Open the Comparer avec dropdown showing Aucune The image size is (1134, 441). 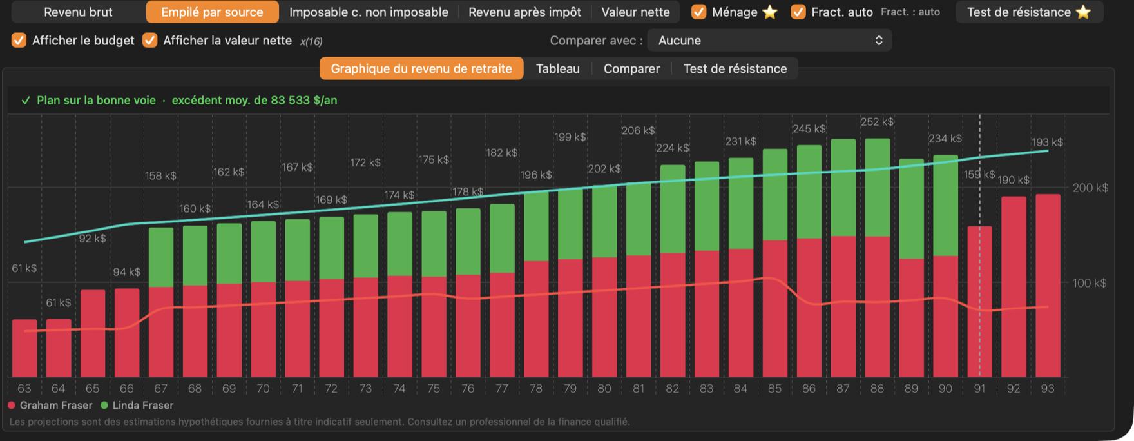(769, 40)
